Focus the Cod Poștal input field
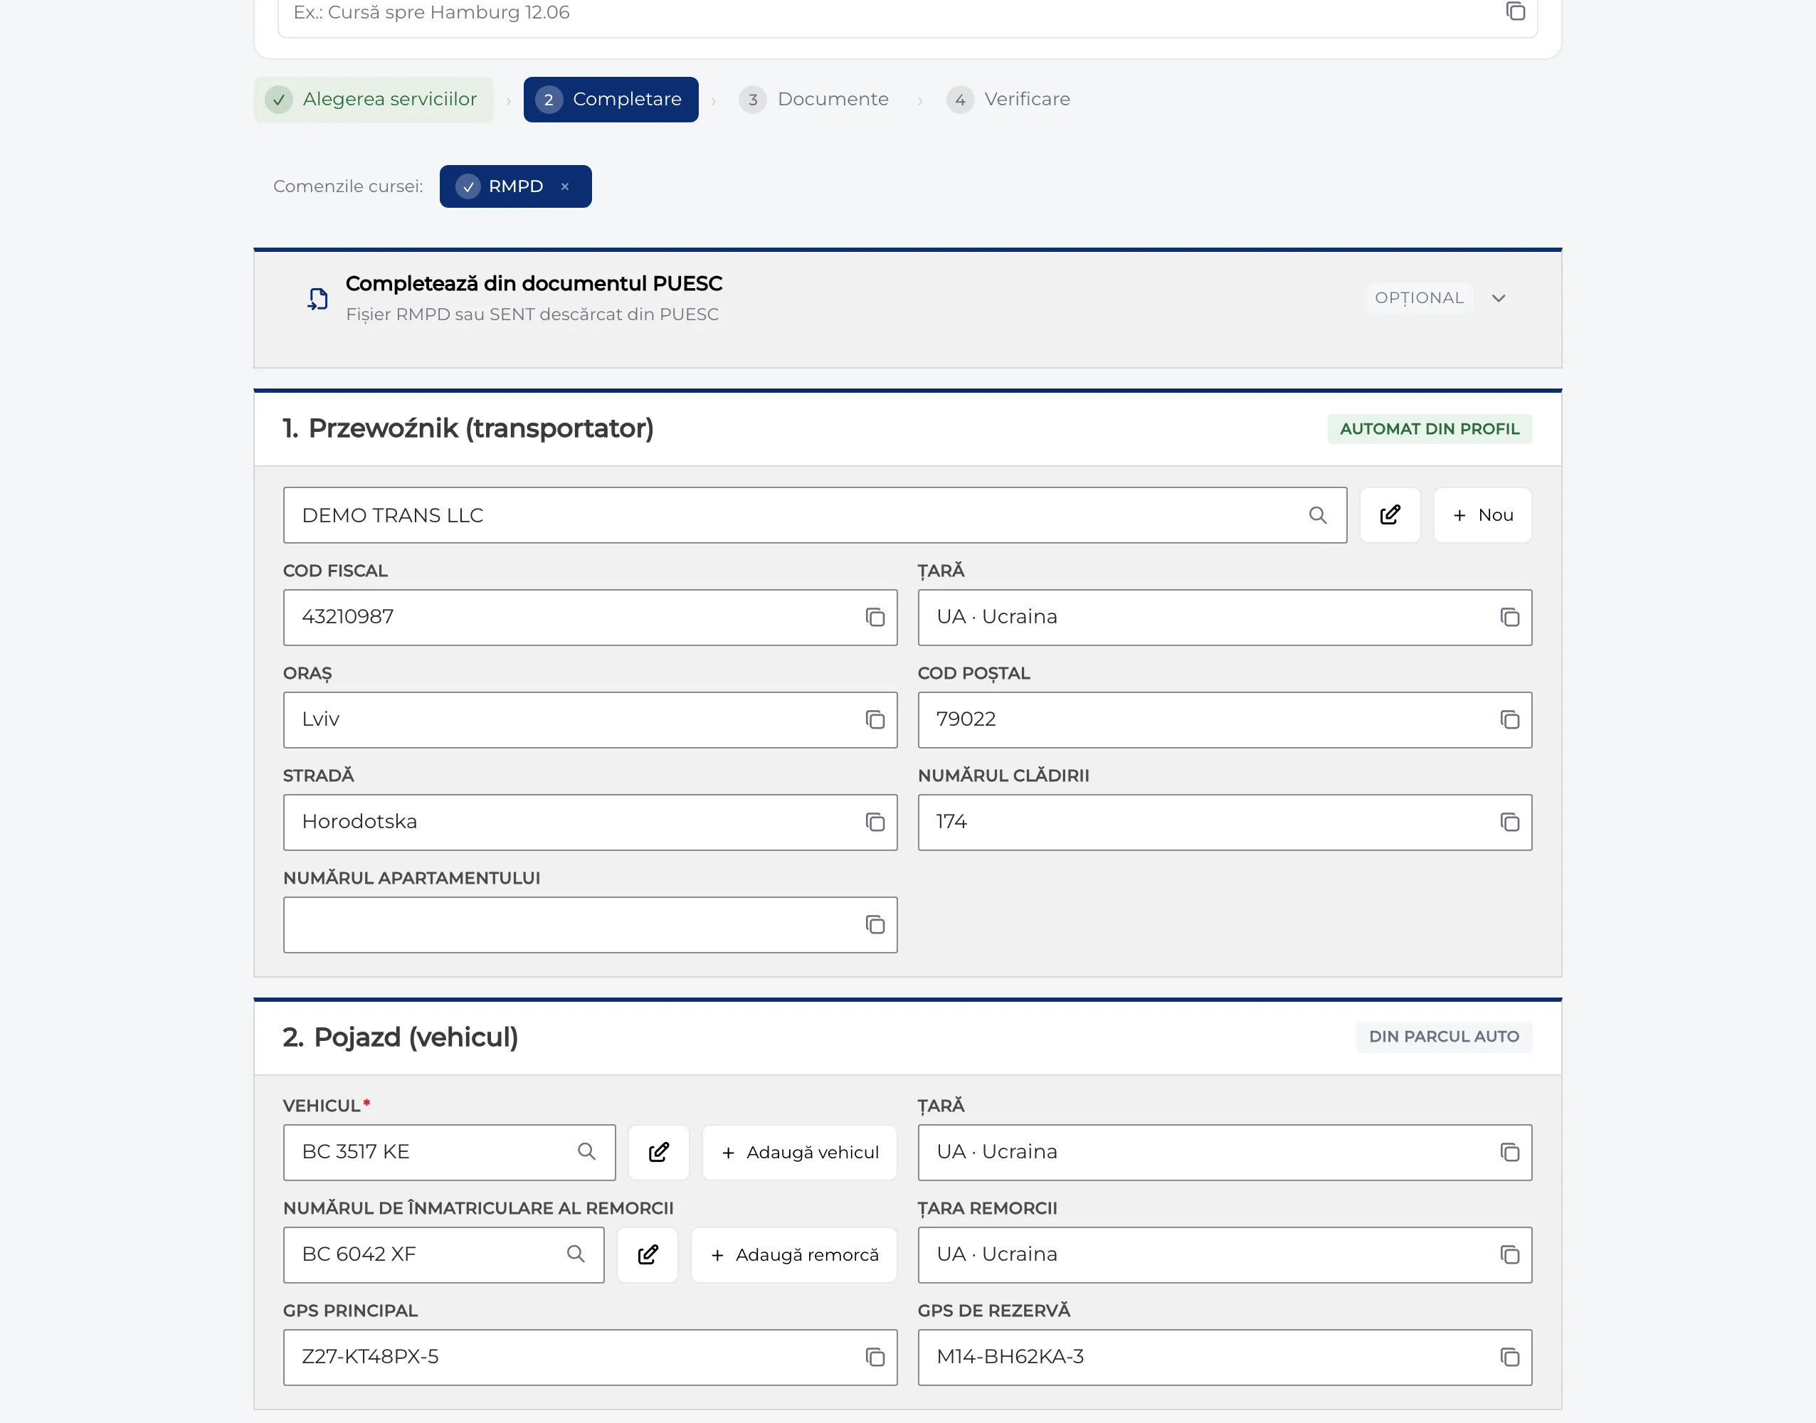The width and height of the screenshot is (1816, 1423). point(1225,720)
